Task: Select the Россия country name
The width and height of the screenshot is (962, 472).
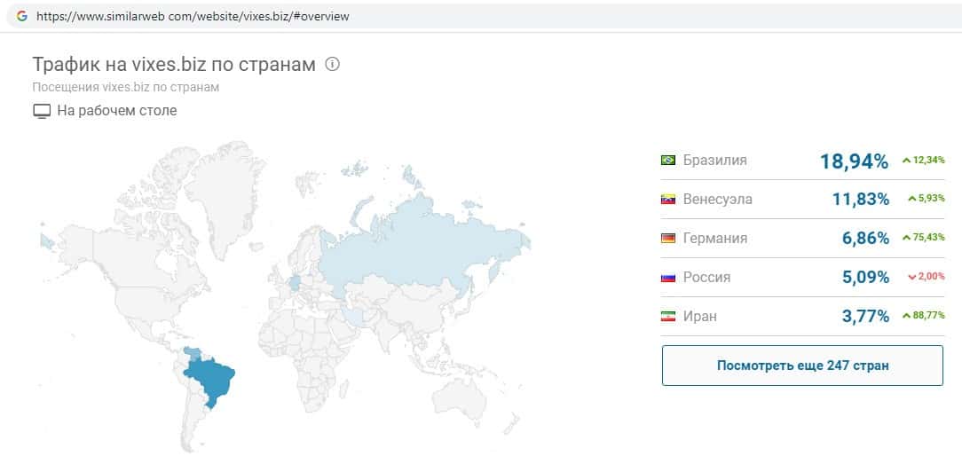Action: 706,277
